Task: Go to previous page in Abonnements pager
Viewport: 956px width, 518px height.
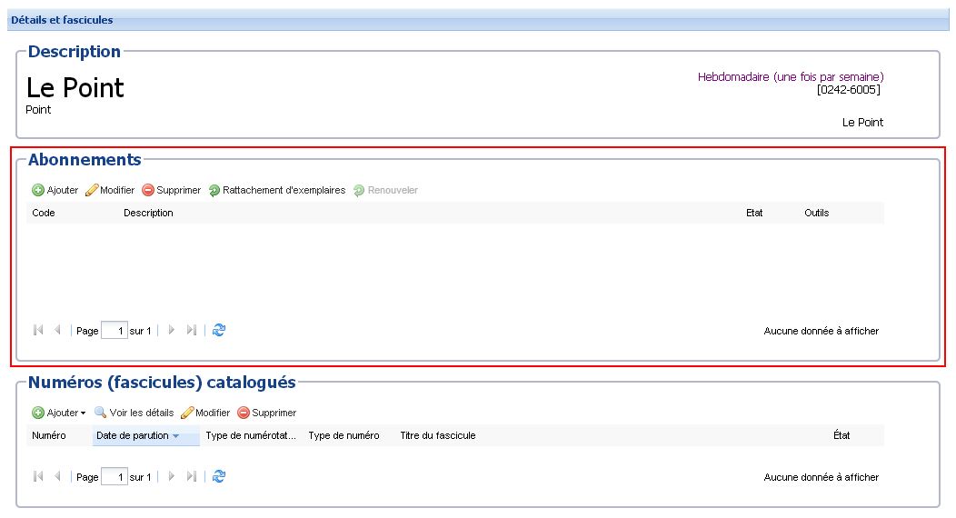Action: (57, 330)
